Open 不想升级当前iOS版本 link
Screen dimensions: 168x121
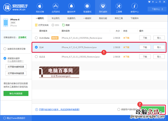[59, 109]
